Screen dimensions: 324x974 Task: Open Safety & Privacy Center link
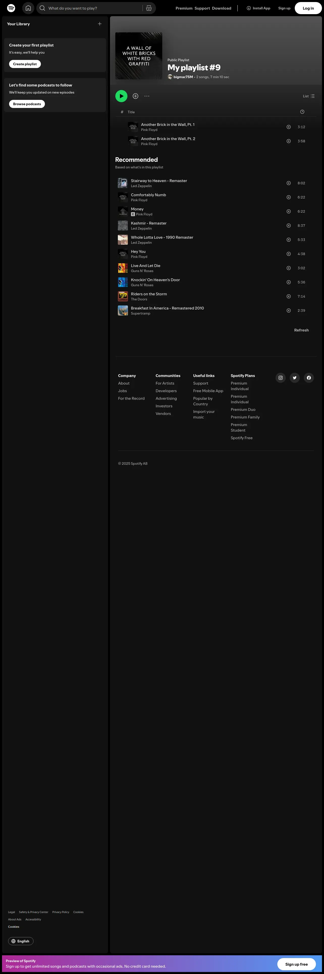[34, 912]
